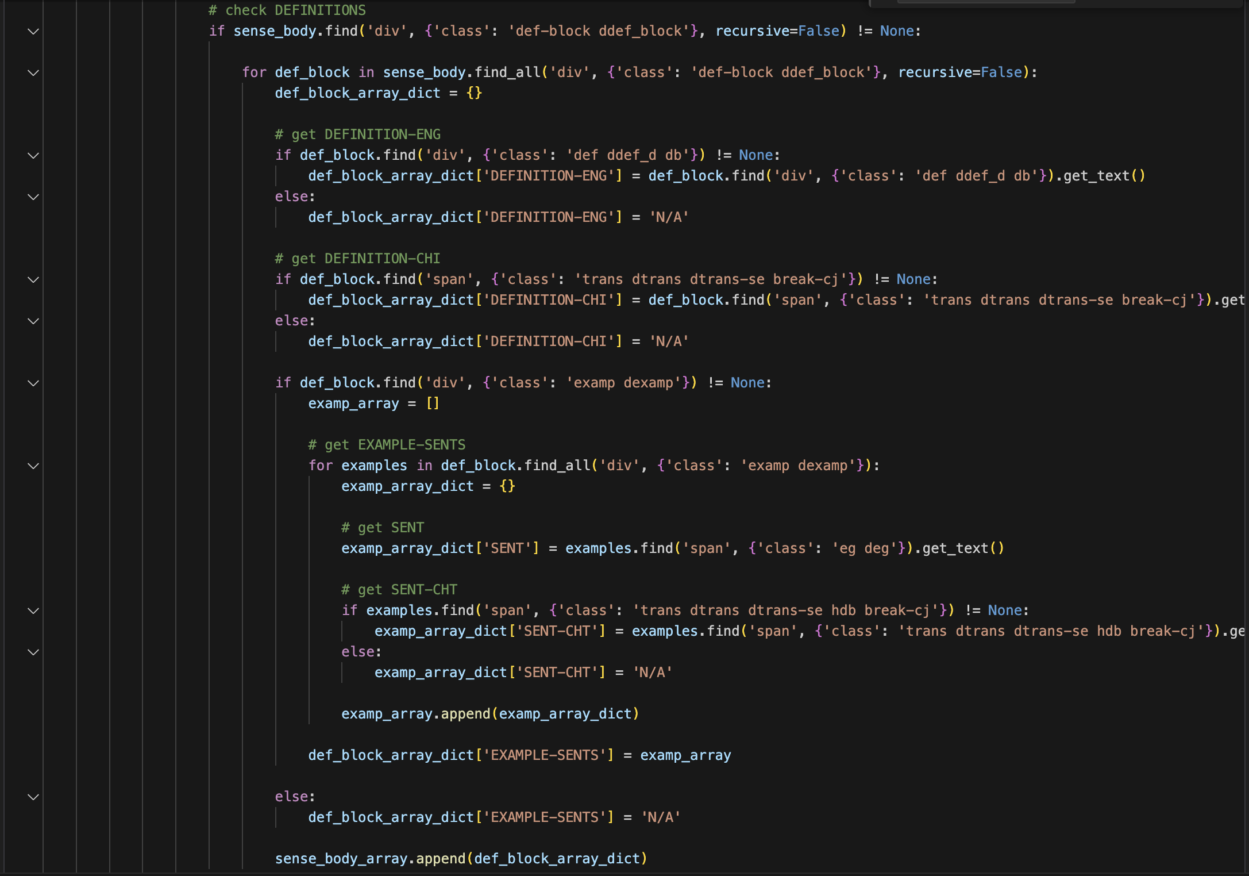Image resolution: width=1249 pixels, height=876 pixels.
Task: Click 'recursive=False' in the for loop line
Action: pyautogui.click(x=960, y=72)
